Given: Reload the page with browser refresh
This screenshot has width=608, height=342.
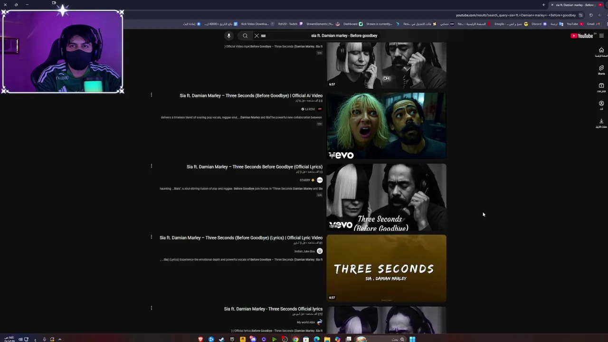Looking at the screenshot, I should tap(591, 15).
